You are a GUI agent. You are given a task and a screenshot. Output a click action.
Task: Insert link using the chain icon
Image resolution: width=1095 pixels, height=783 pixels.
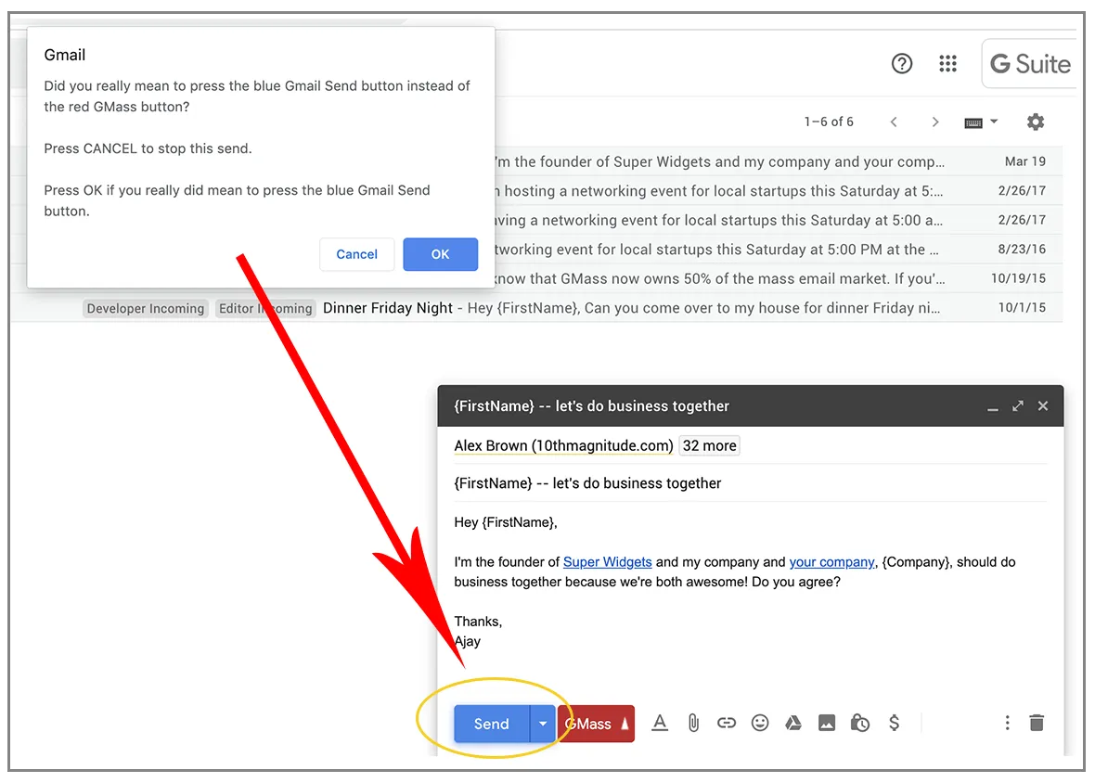pyautogui.click(x=727, y=724)
